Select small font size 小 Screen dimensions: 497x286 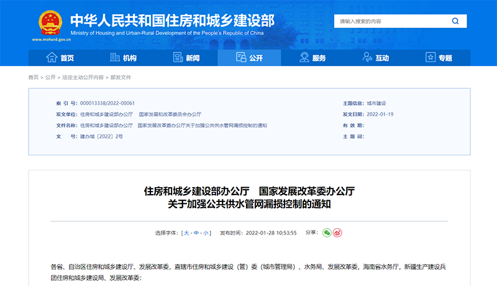tap(206, 233)
